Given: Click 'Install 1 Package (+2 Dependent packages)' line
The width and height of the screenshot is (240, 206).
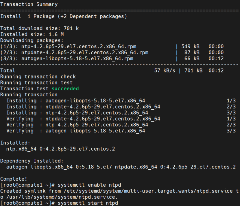Looking at the screenshot, I should click(64, 16).
